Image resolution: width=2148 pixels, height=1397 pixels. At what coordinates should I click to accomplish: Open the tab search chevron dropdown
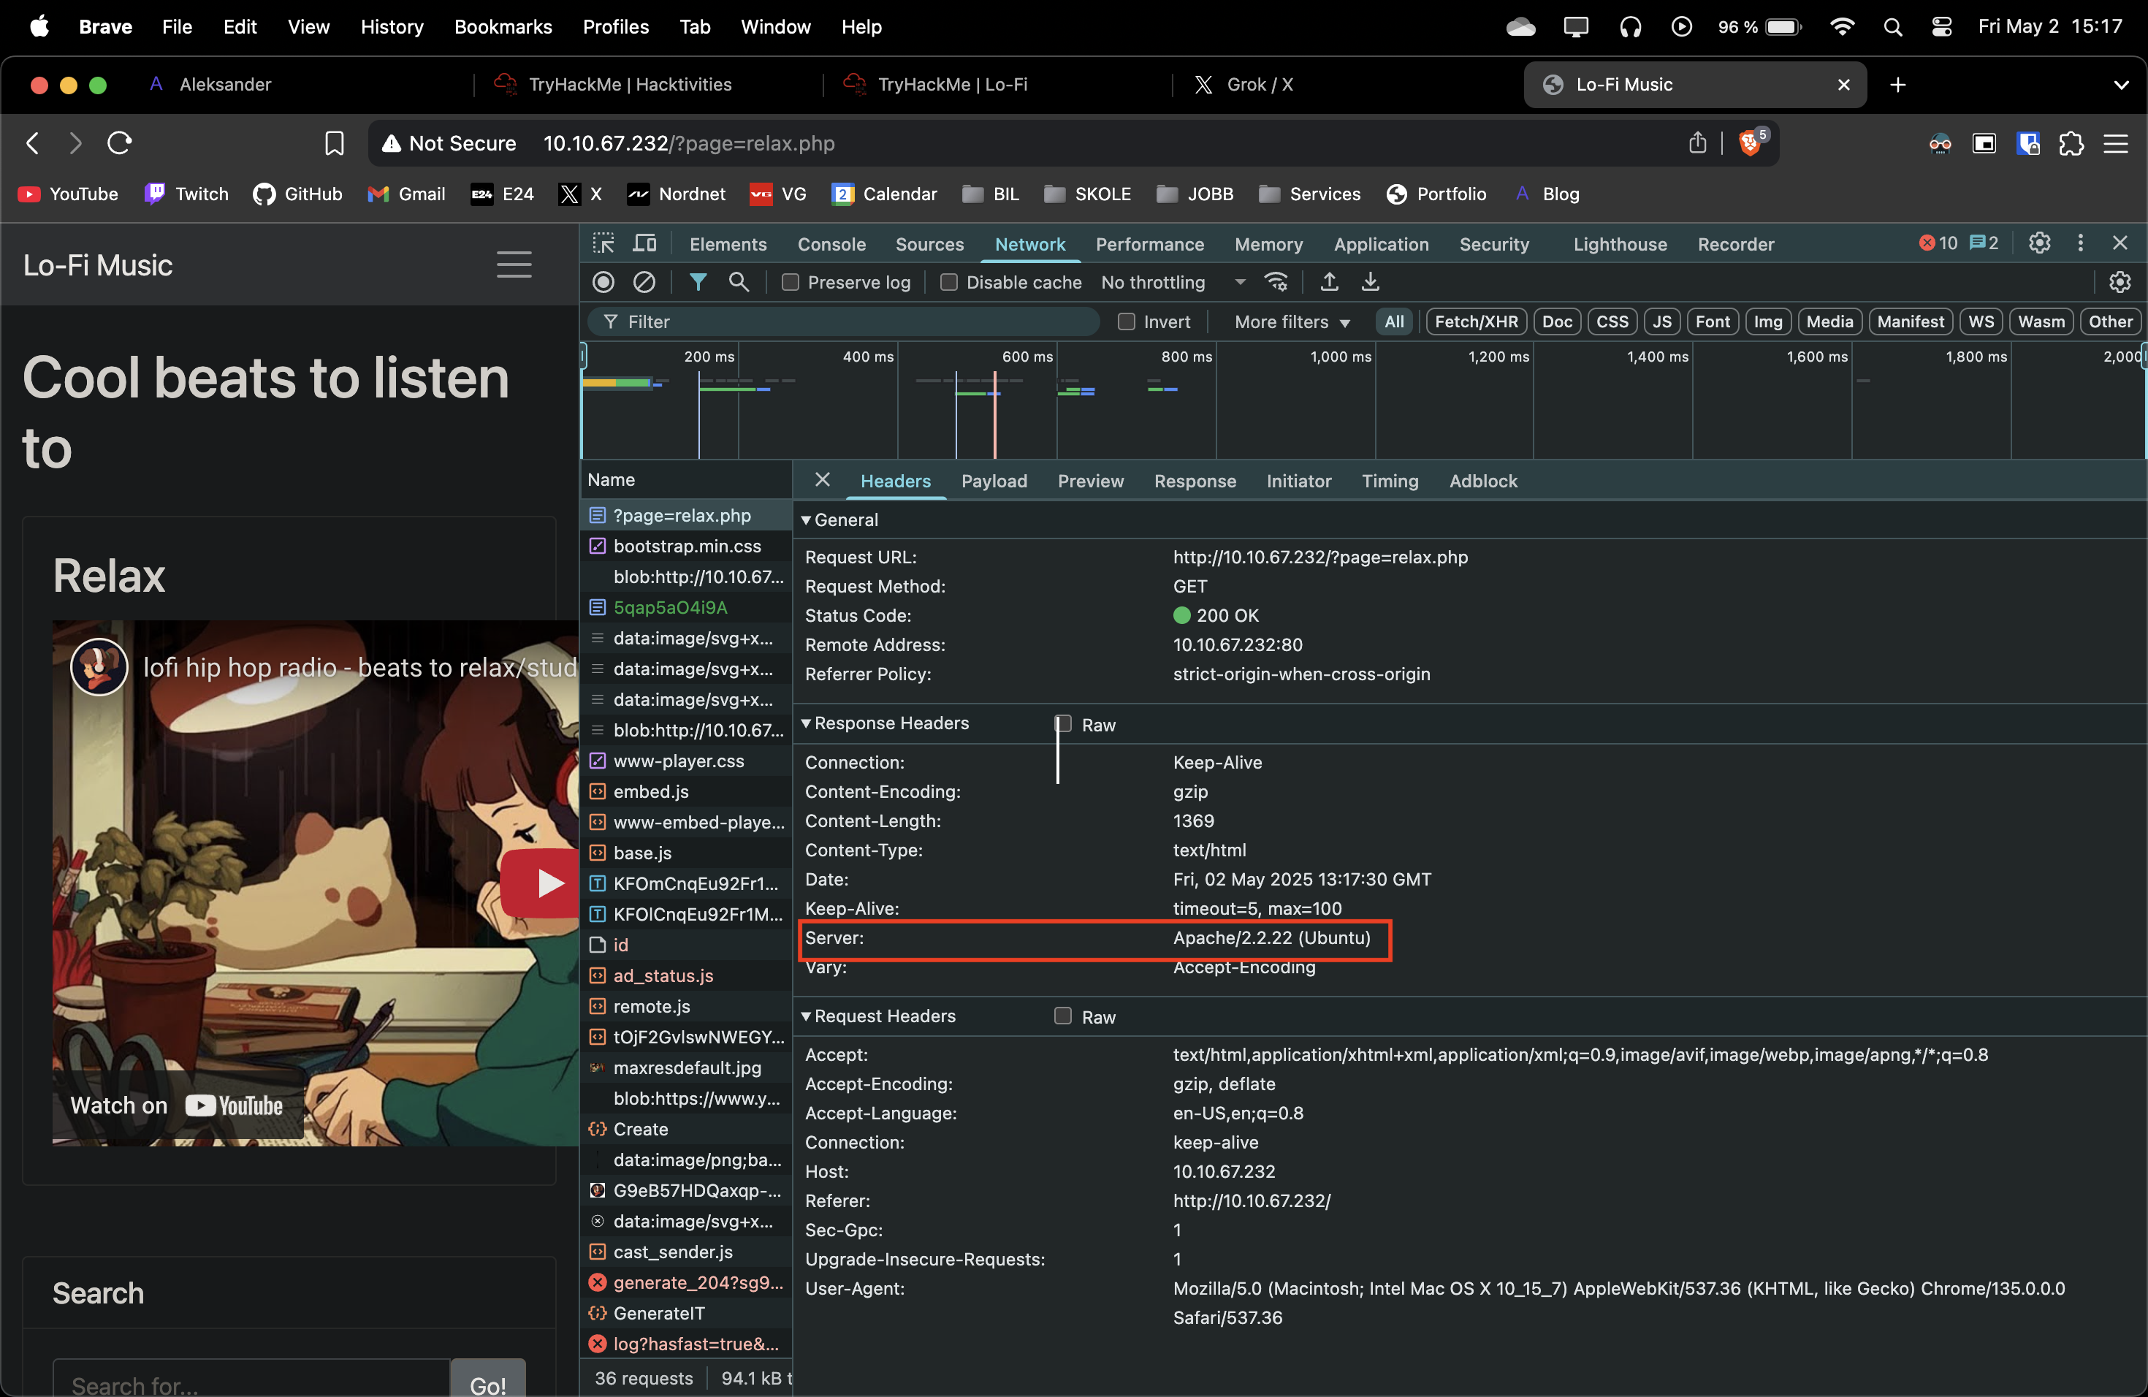pos(2121,85)
